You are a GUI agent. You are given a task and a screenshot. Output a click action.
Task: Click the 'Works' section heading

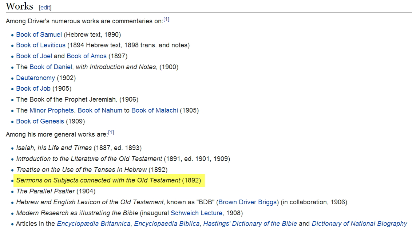coord(19,6)
